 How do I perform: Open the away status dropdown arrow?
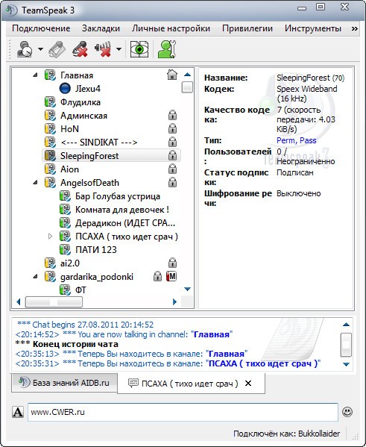coord(40,49)
